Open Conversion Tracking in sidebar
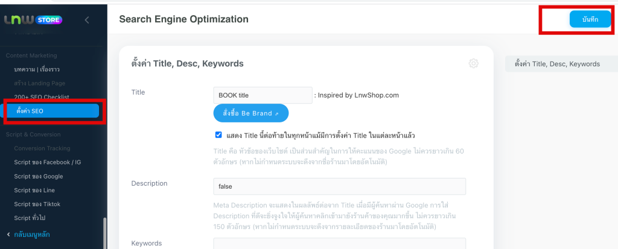The width and height of the screenshot is (618, 249). point(42,148)
